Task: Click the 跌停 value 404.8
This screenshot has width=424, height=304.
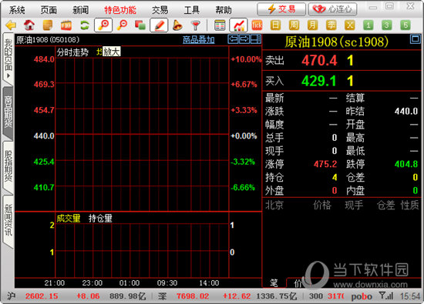Action: tap(406, 164)
